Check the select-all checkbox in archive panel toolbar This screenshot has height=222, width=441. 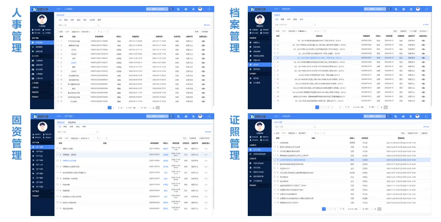[274, 31]
